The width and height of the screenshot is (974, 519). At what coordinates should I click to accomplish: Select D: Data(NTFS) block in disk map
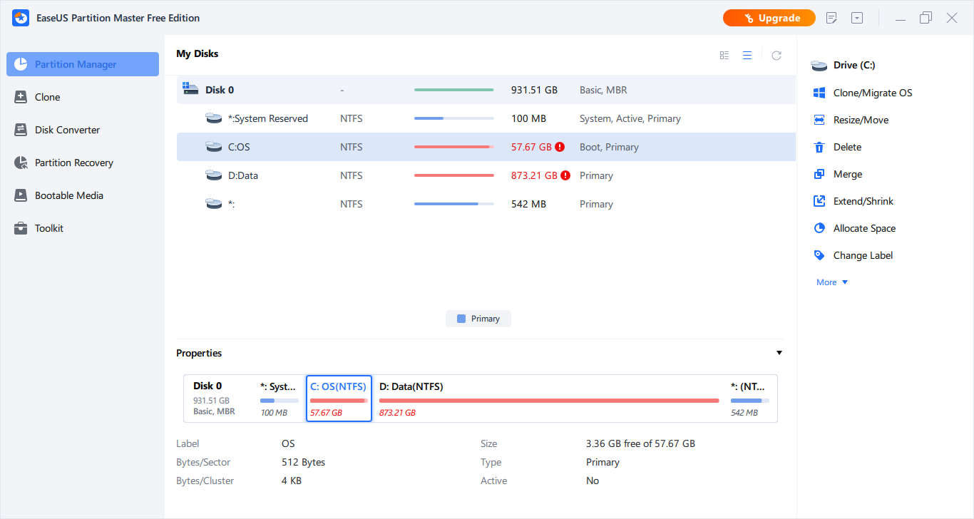pyautogui.click(x=549, y=399)
